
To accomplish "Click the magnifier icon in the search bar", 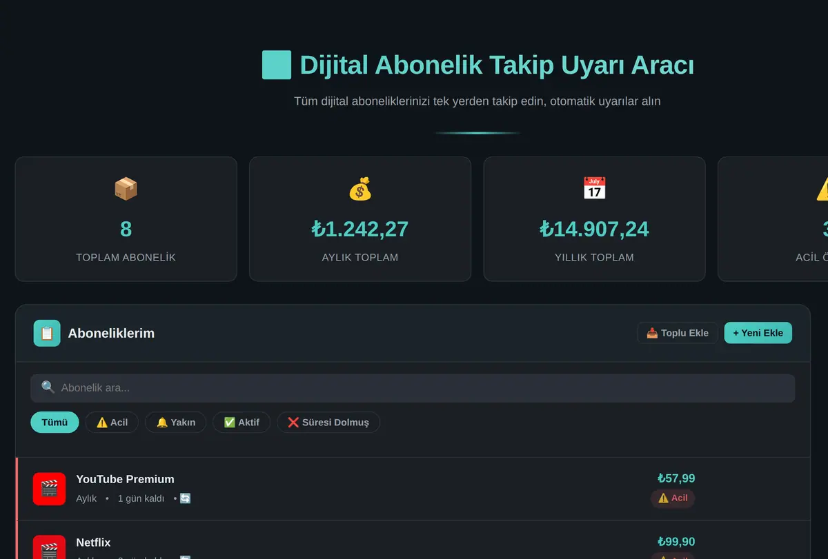I will [48, 387].
